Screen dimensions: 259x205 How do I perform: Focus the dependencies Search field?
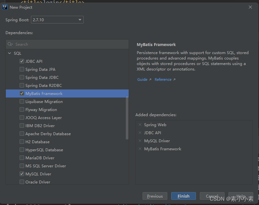(67, 44)
